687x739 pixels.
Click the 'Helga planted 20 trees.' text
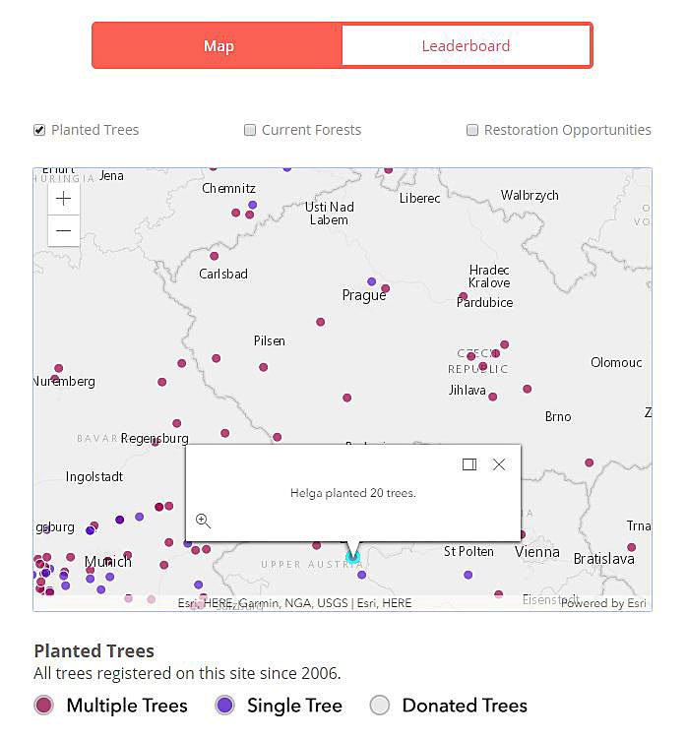pyautogui.click(x=353, y=493)
